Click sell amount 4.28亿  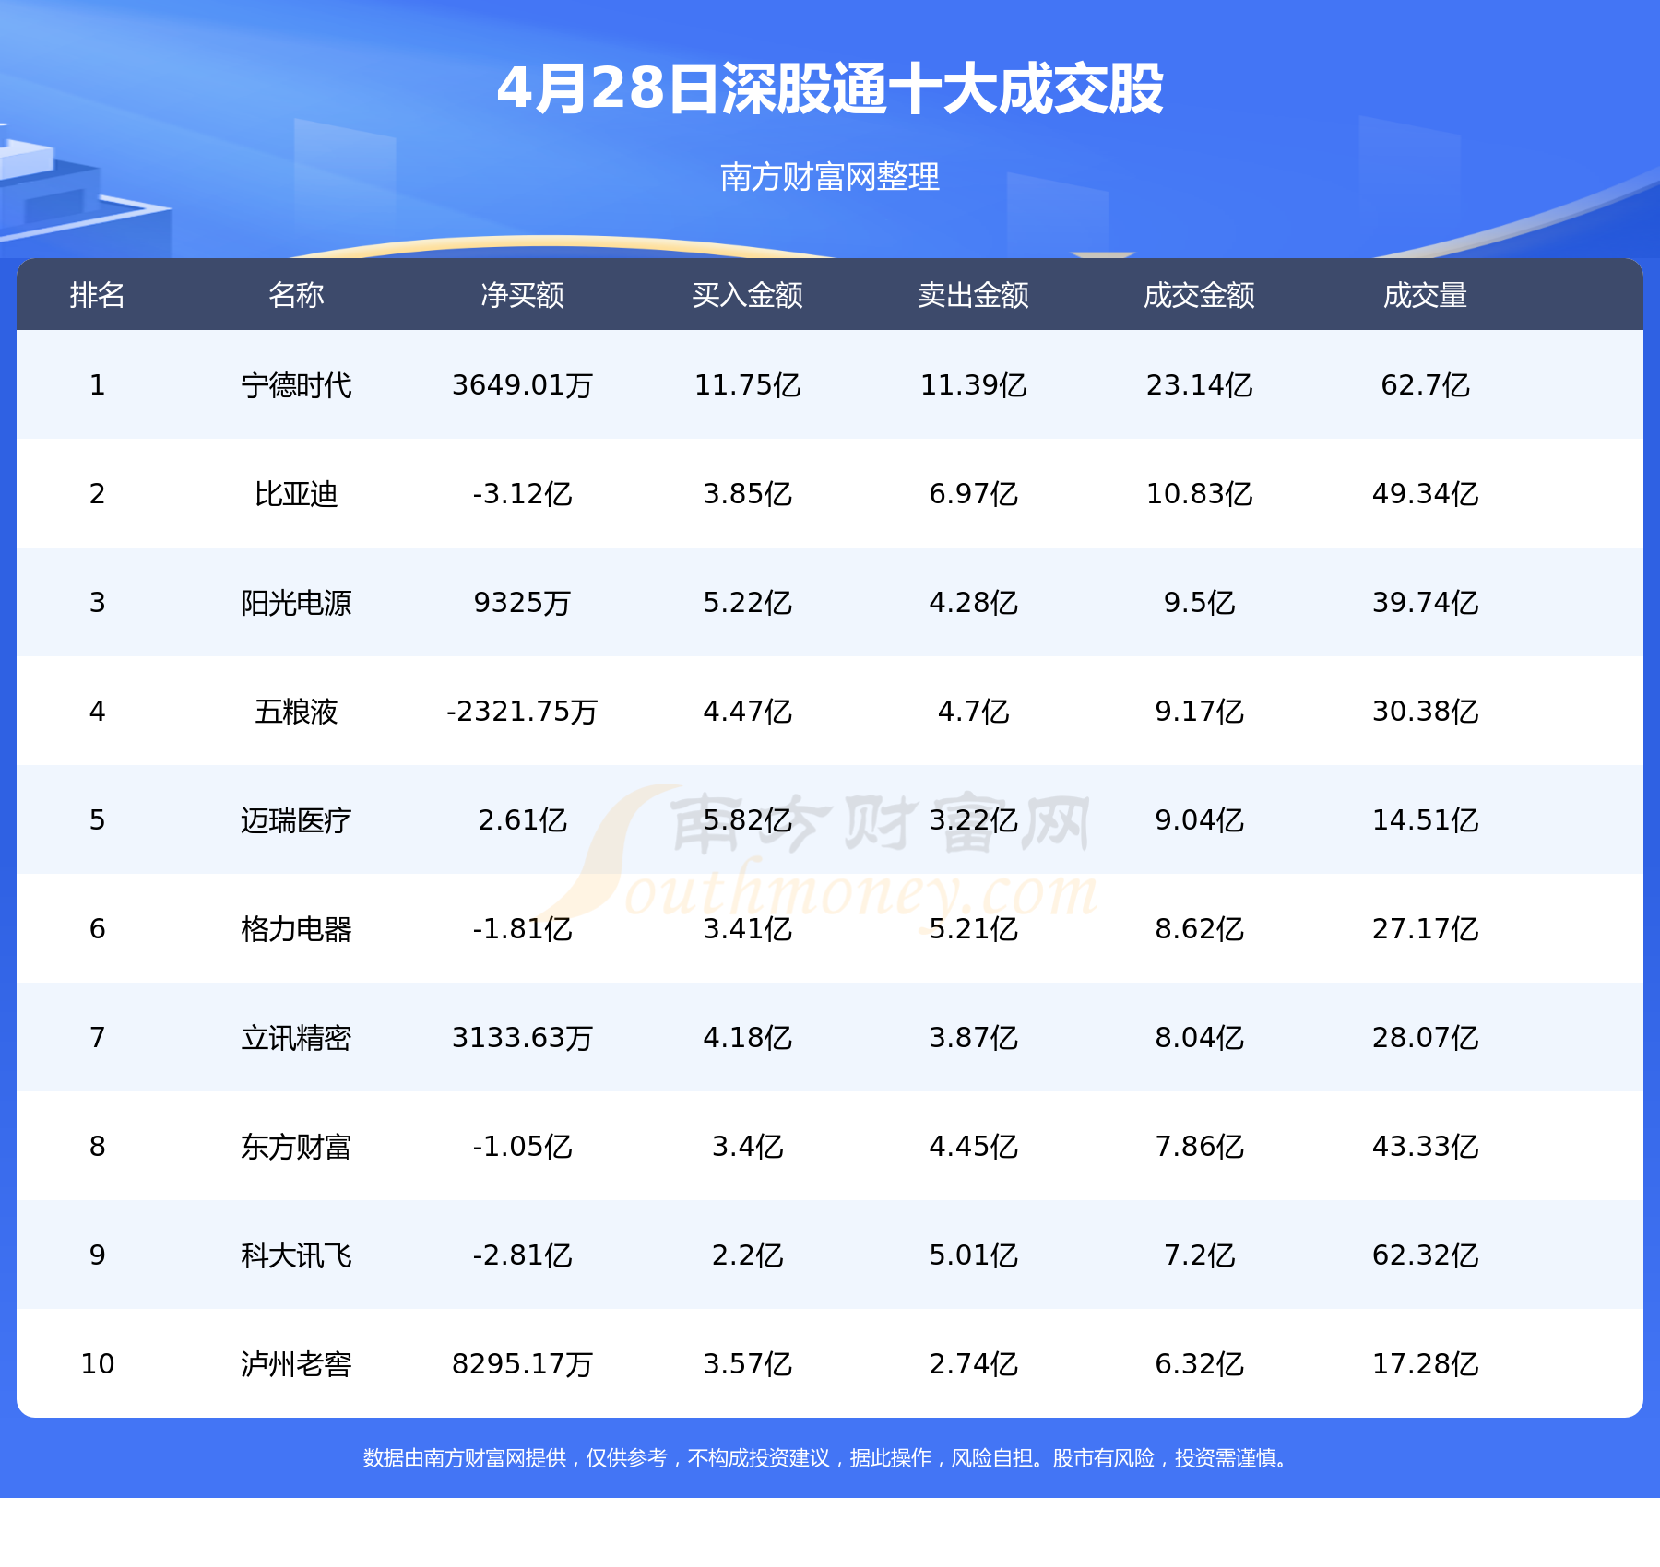(x=974, y=603)
